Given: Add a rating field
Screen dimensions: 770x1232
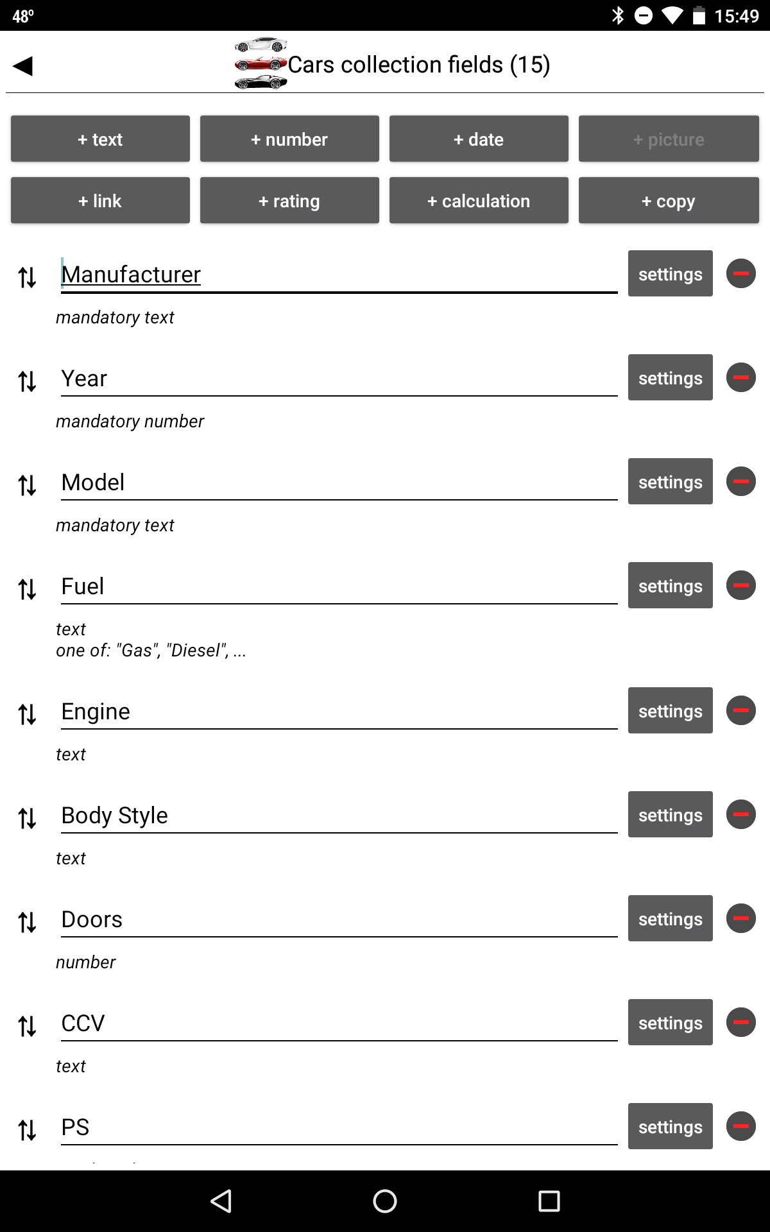Looking at the screenshot, I should 289,200.
